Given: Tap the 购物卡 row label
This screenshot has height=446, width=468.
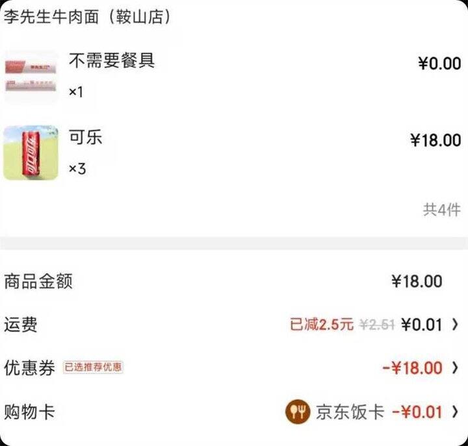Looking at the screenshot, I should pyautogui.click(x=29, y=412).
